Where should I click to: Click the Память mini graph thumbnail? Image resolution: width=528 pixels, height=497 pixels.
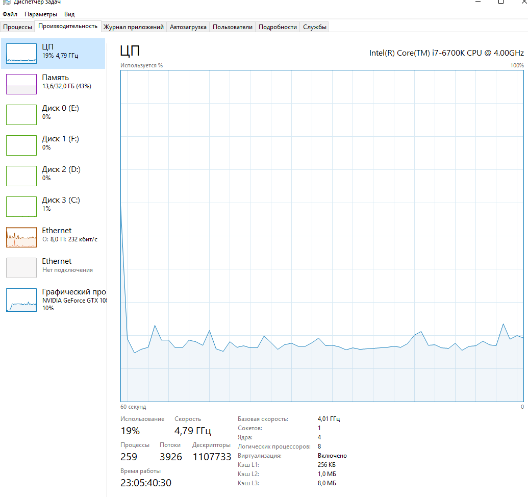click(x=21, y=84)
